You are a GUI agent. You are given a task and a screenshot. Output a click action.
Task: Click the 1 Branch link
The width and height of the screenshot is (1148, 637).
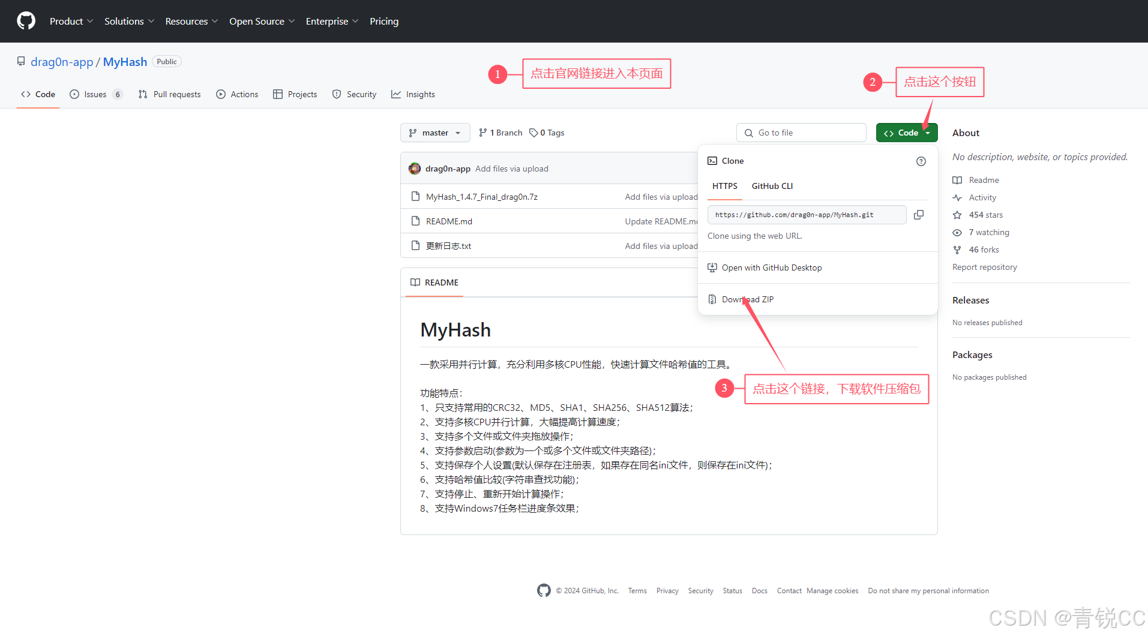[500, 133]
